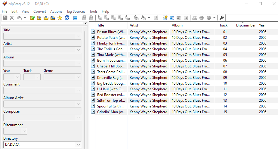Click the Add directory folder icon with plus
This screenshot has width=278, height=149.
click(39, 18)
